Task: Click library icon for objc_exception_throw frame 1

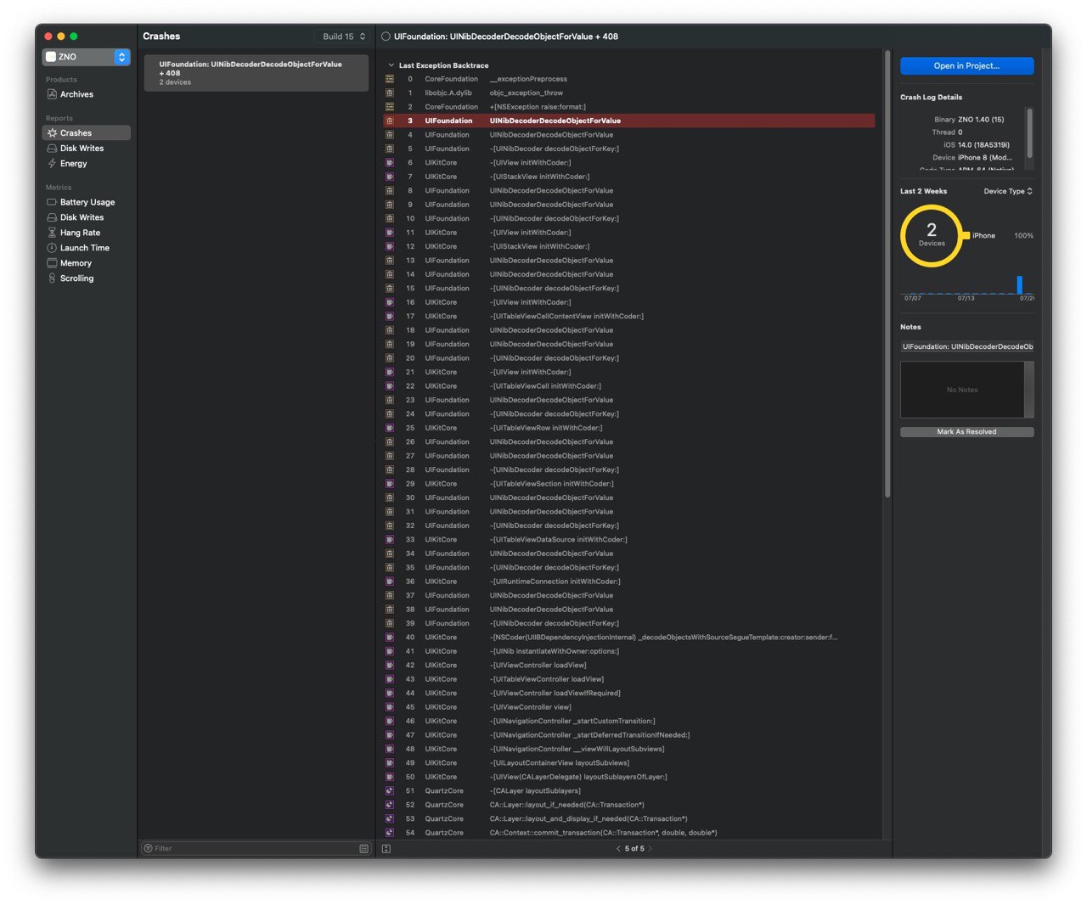Action: pyautogui.click(x=390, y=93)
